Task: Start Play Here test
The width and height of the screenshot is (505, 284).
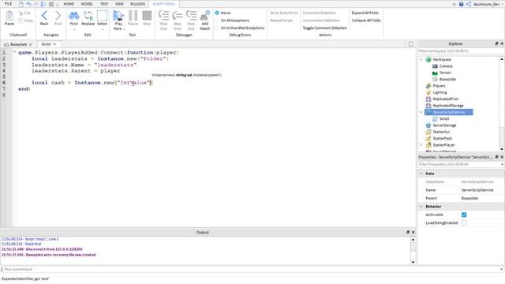Action: click(118, 16)
